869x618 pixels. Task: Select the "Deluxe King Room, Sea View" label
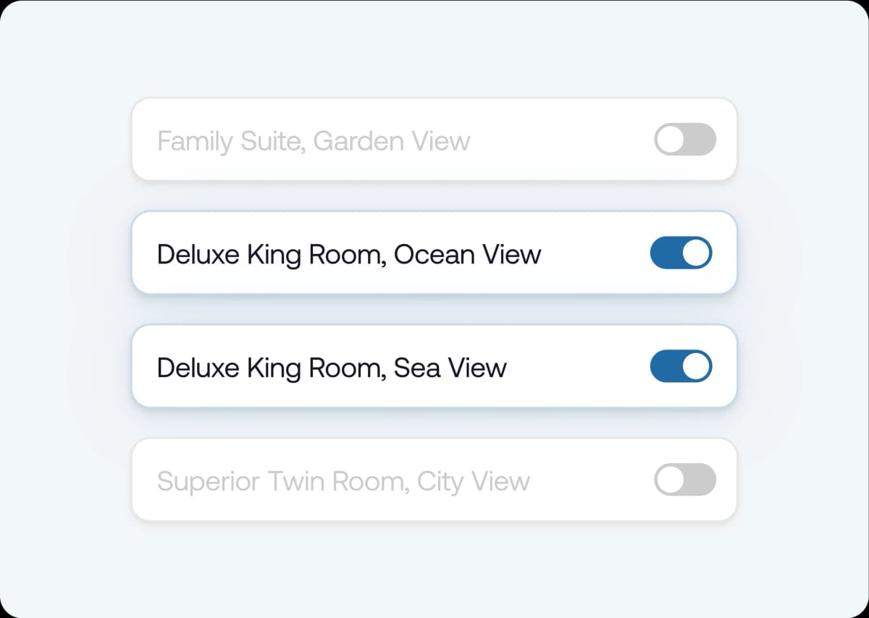tap(332, 368)
